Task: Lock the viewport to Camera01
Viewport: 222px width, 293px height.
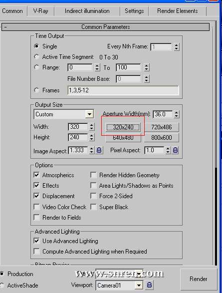Action: point(149,285)
